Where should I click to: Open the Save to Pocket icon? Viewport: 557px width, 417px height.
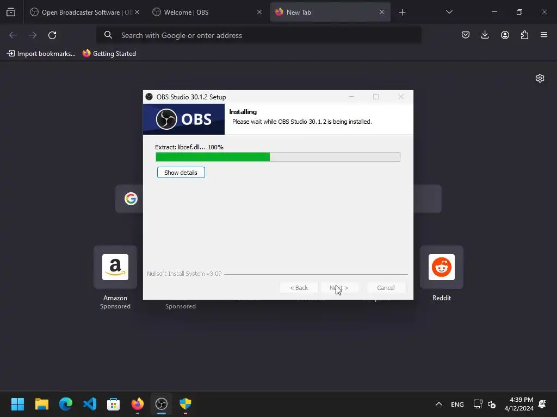coord(466,35)
